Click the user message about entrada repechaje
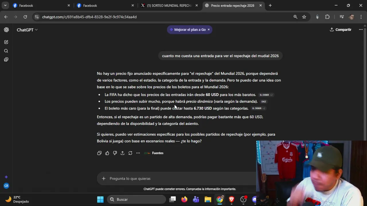This screenshot has height=206, width=367. [x=220, y=56]
